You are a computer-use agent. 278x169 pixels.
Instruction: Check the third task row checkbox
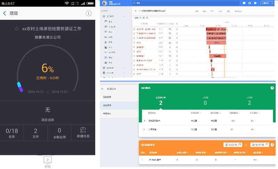point(134,38)
